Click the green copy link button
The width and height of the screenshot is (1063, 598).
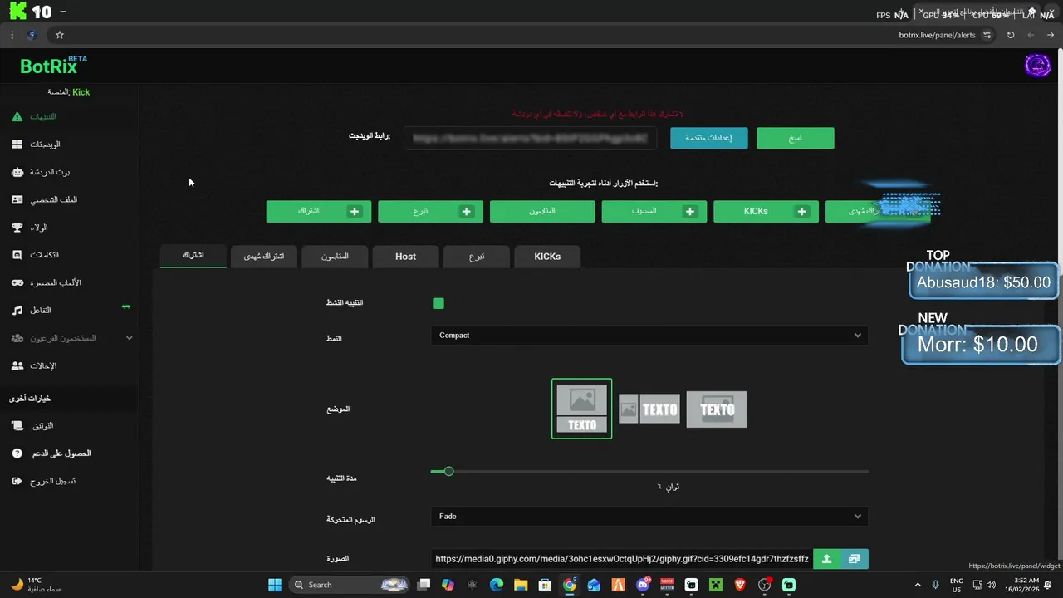[x=796, y=138]
